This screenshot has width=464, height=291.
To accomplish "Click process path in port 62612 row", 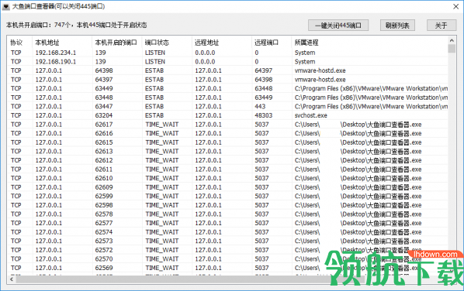I will pyautogui.click(x=358, y=160).
